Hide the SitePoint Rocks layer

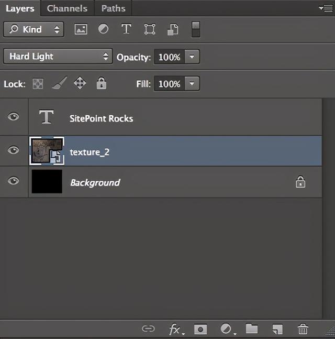click(x=14, y=117)
